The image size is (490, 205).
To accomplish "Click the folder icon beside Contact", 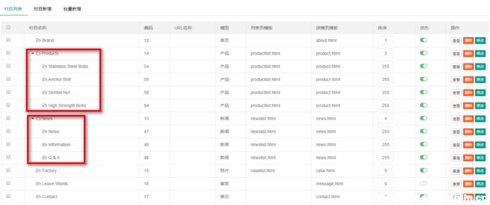I will point(38,196).
